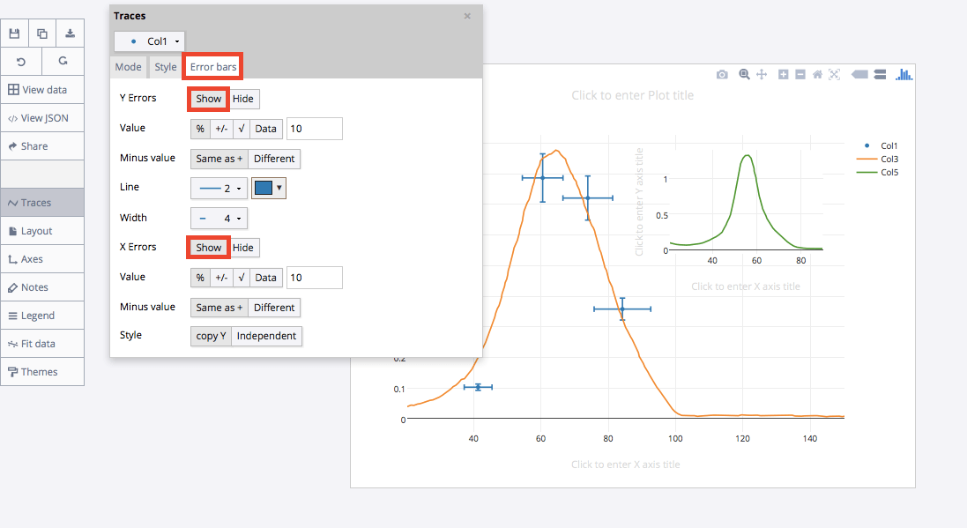
Task: Download plot as image with camera icon
Action: click(x=722, y=75)
